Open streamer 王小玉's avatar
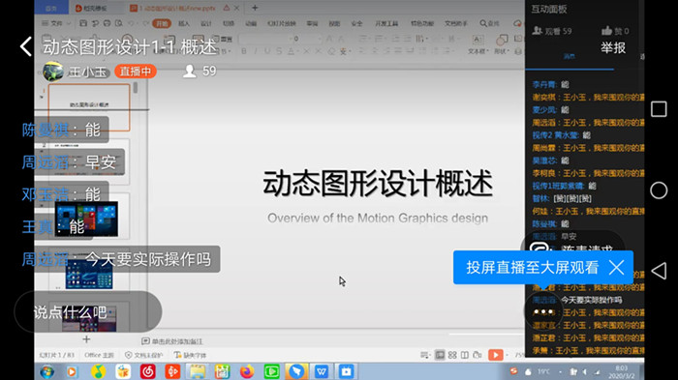678x380 pixels. (x=53, y=72)
